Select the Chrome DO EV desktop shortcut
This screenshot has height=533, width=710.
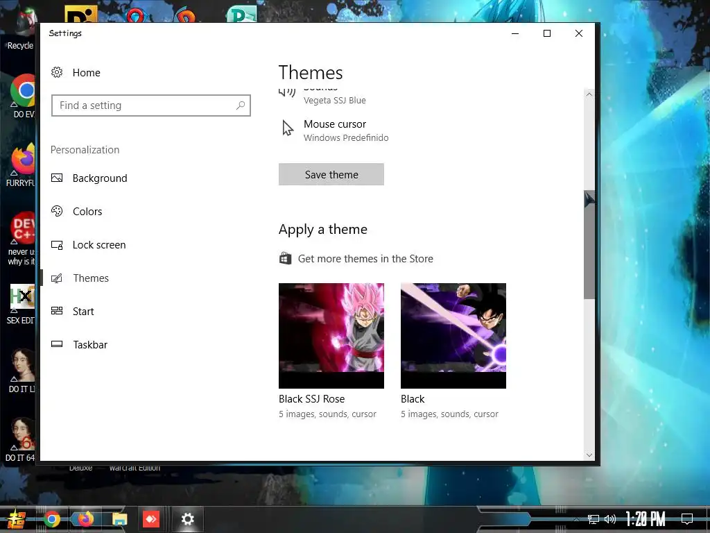tap(23, 96)
